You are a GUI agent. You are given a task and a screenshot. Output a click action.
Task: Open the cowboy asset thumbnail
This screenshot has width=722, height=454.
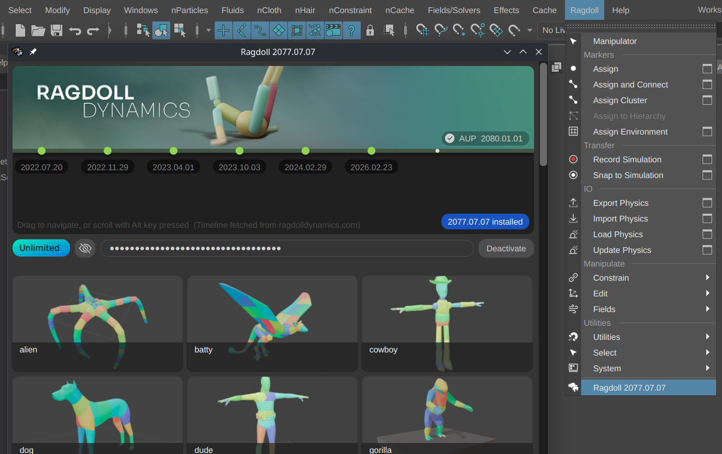(447, 324)
